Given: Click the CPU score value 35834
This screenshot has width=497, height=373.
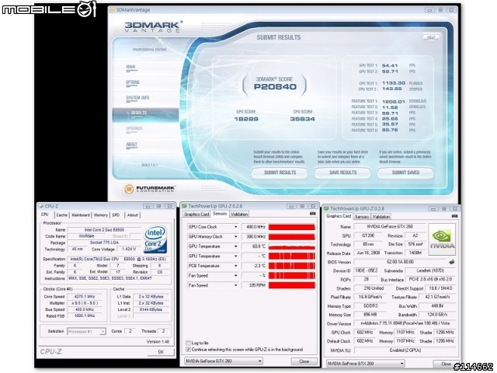Looking at the screenshot, I should [x=302, y=119].
